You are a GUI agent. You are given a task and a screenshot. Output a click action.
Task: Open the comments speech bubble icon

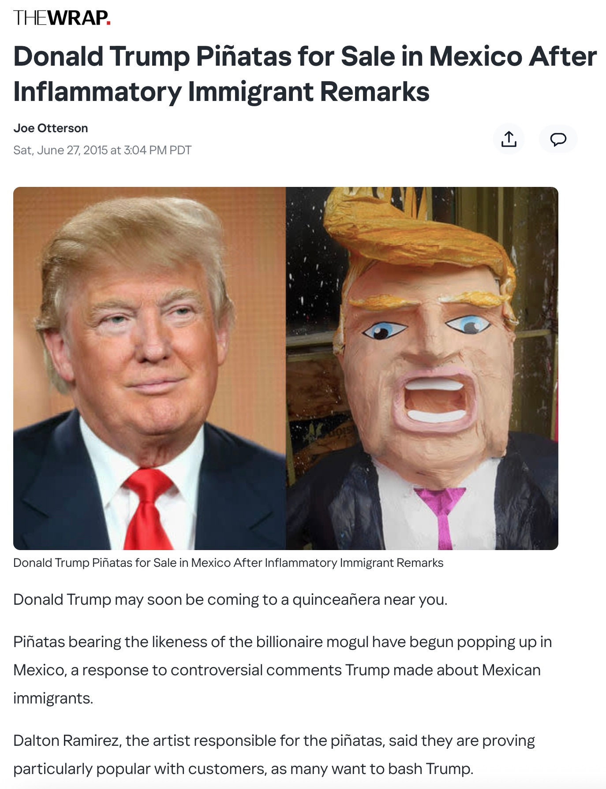tap(558, 139)
